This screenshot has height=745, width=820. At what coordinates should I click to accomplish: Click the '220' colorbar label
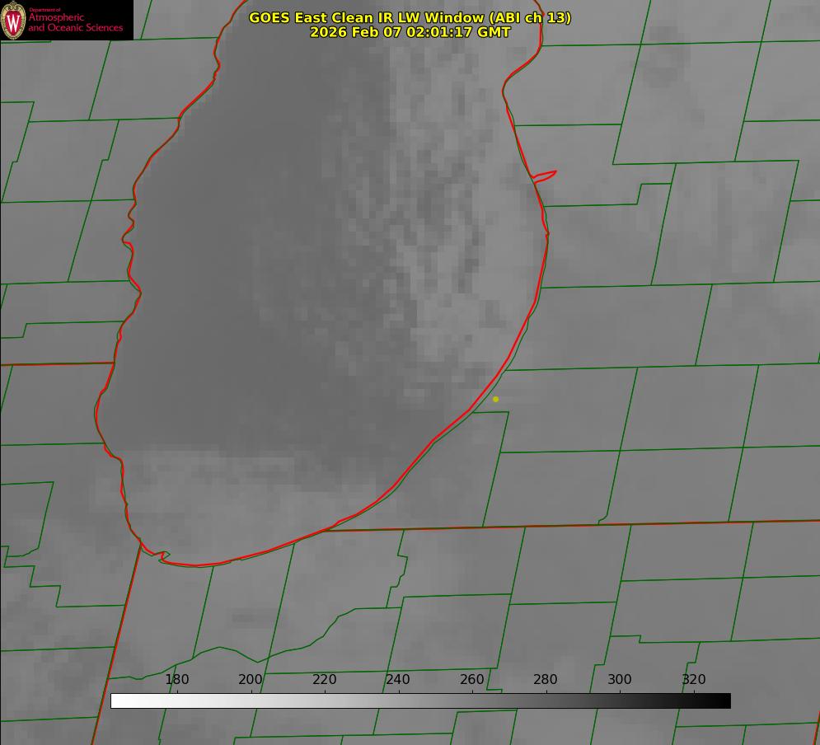(x=324, y=679)
